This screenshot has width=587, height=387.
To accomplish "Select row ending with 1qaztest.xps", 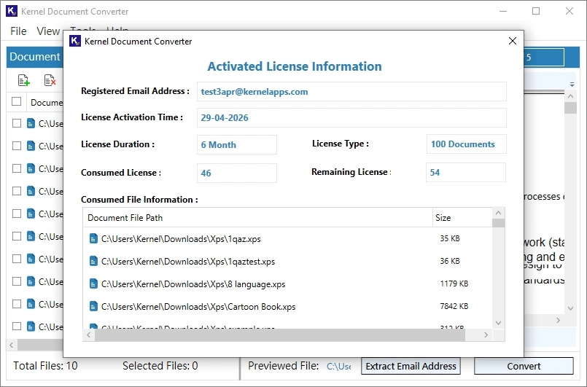I will pos(287,261).
